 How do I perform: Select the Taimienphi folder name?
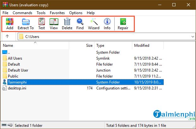click(17, 82)
